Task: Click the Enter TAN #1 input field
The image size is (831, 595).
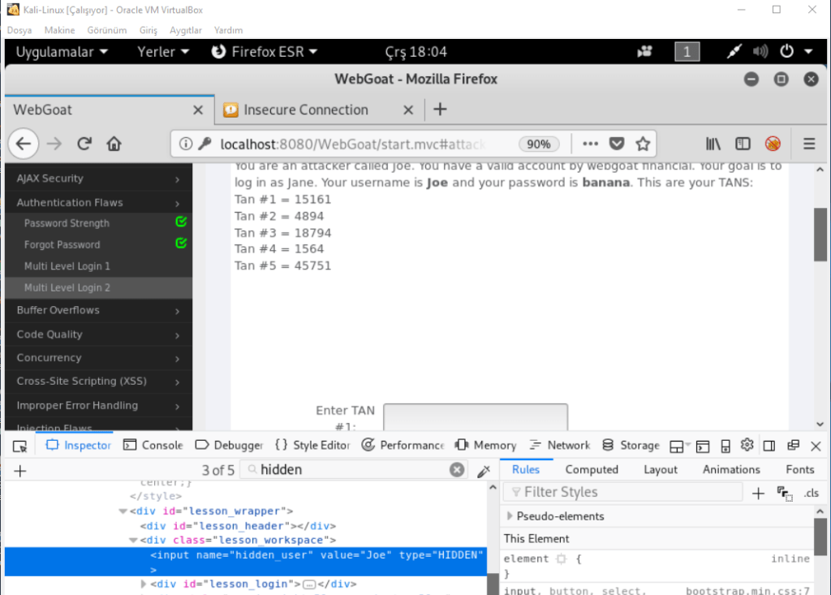Action: (475, 416)
